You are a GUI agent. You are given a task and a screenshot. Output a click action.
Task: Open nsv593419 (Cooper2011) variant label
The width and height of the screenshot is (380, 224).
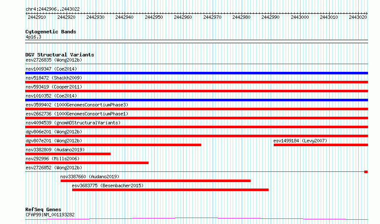(54, 87)
